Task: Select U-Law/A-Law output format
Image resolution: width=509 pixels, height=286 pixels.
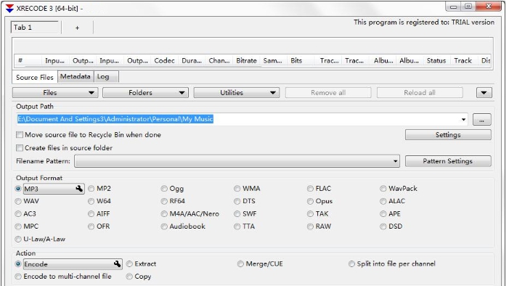Action: (x=18, y=240)
